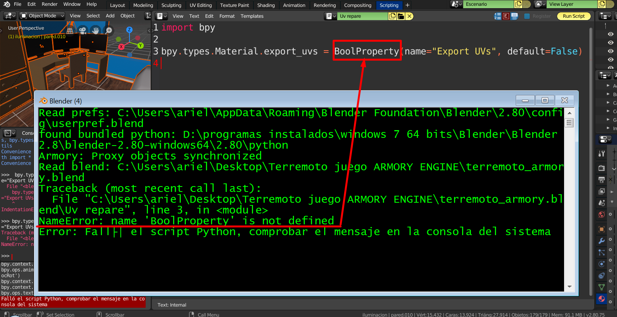Click the perspective/orthographic grid gizmo in the viewport
This screenshot has width=617, height=317.
(x=70, y=30)
